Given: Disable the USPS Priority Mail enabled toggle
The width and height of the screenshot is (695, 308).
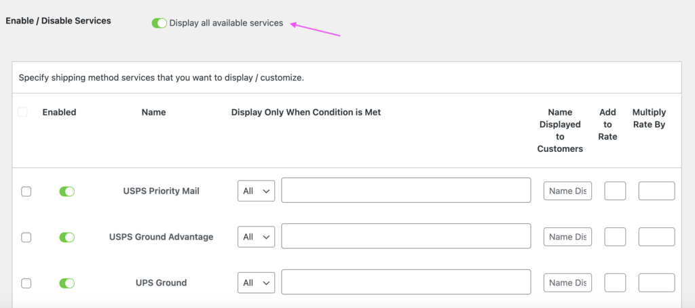Looking at the screenshot, I should coord(67,191).
